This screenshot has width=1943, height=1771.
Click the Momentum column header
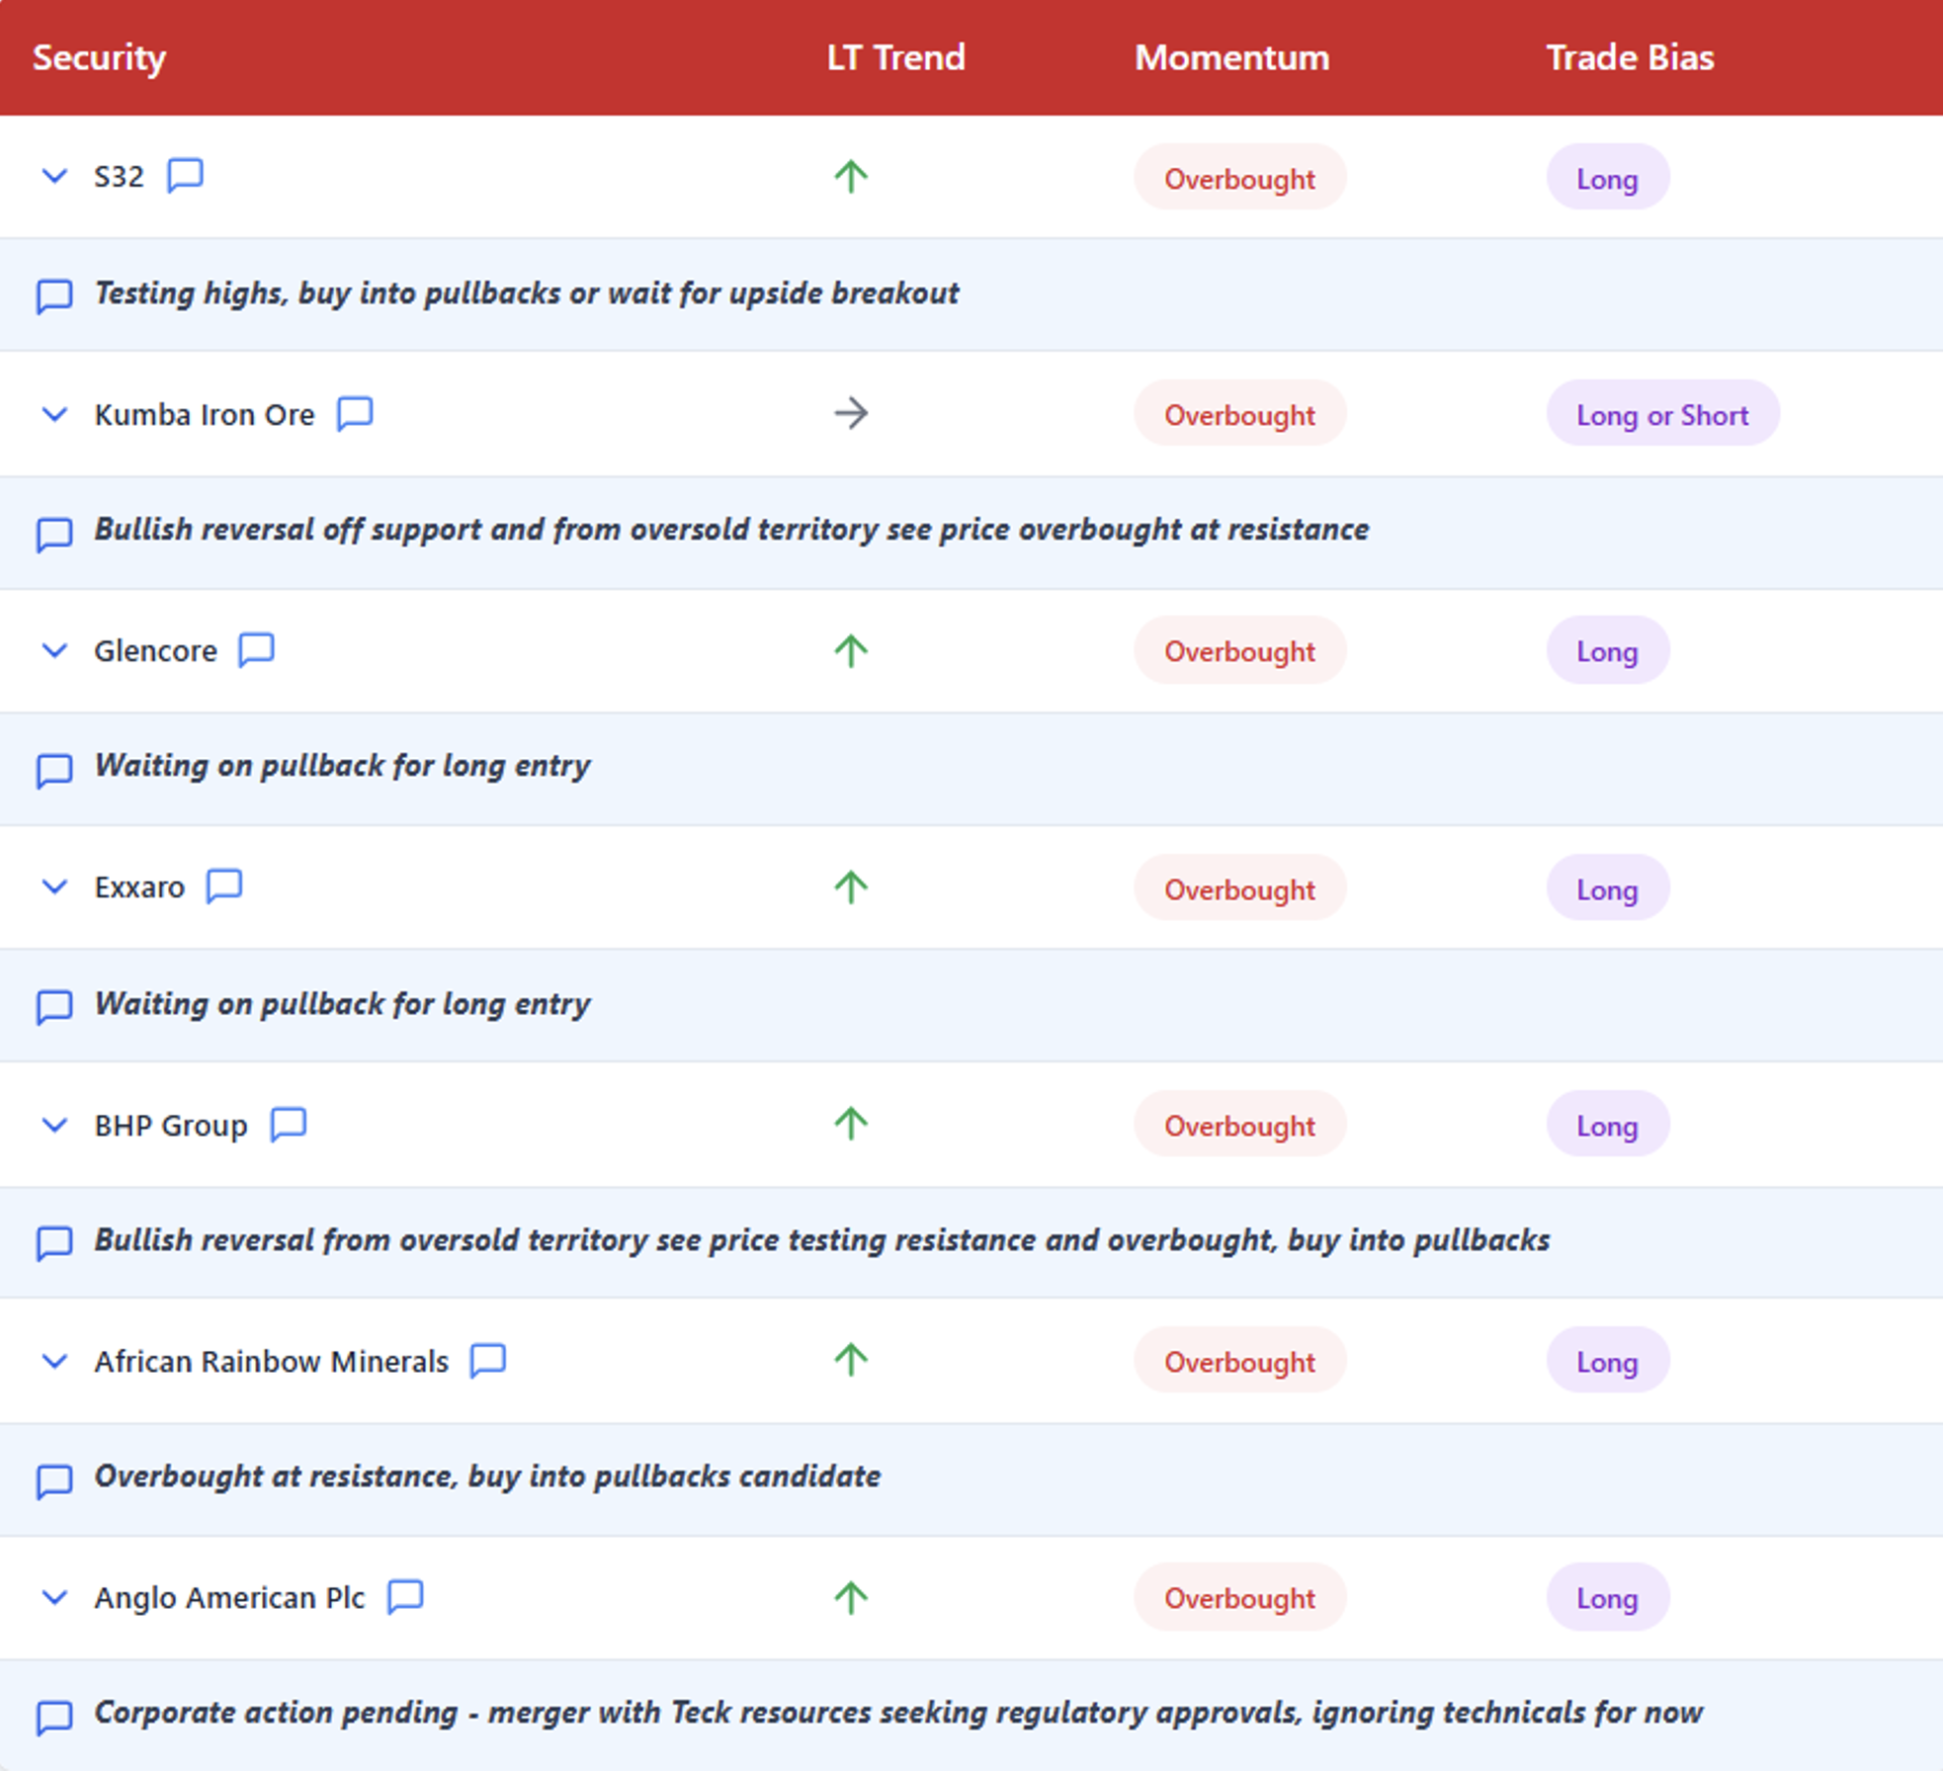tap(1231, 57)
